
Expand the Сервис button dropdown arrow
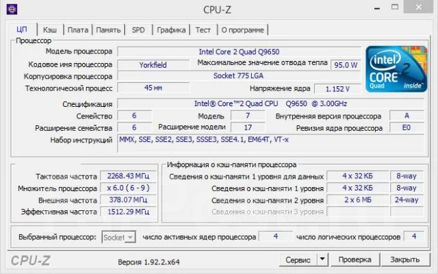[x=322, y=260]
